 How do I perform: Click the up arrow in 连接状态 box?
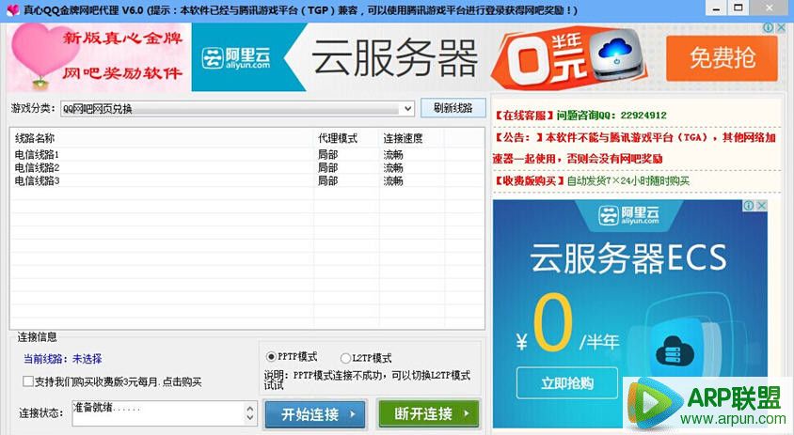point(250,408)
